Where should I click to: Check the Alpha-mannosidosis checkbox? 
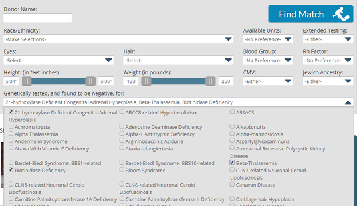(232, 133)
